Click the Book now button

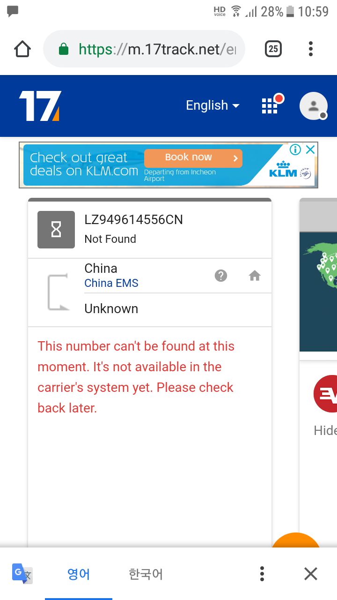coord(193,158)
